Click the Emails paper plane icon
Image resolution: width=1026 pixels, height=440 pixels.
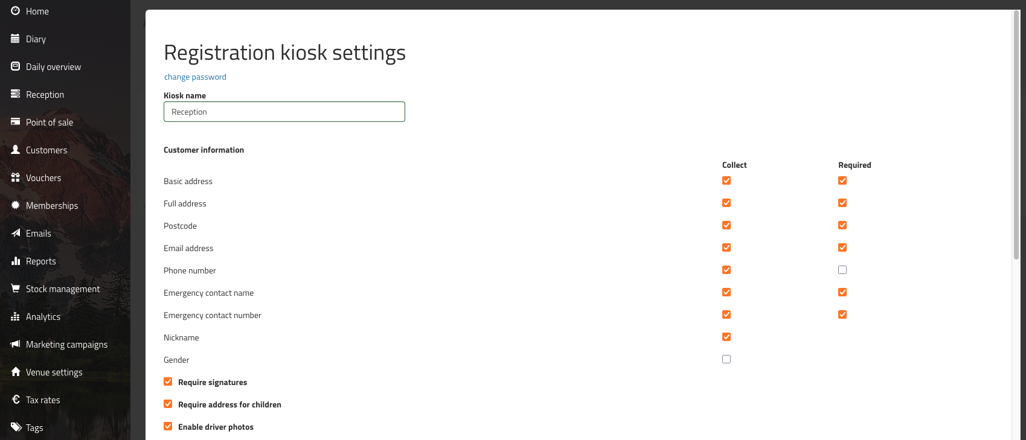pyautogui.click(x=16, y=233)
